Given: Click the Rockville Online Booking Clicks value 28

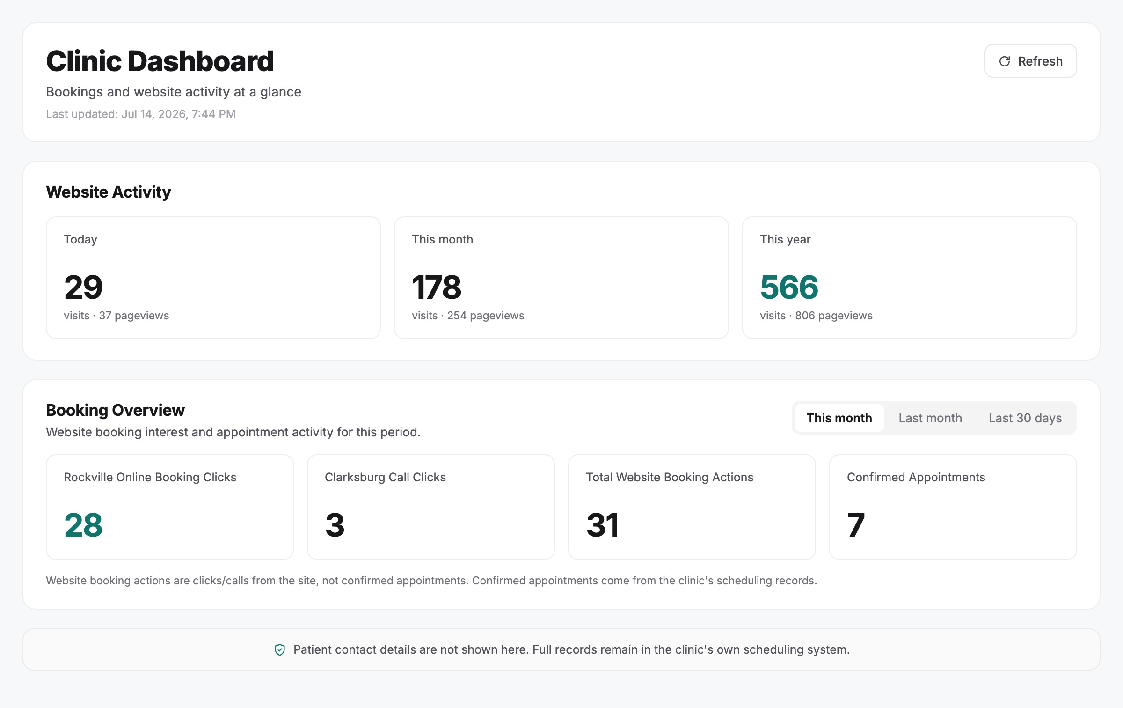Looking at the screenshot, I should (x=83, y=525).
